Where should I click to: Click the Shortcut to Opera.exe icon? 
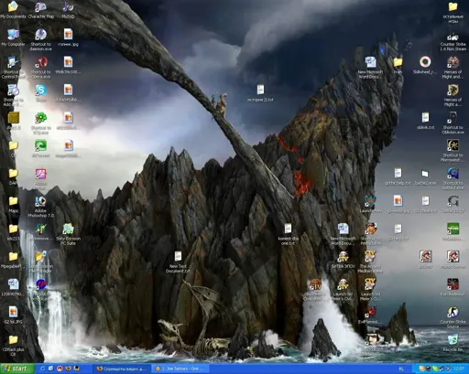click(x=41, y=68)
